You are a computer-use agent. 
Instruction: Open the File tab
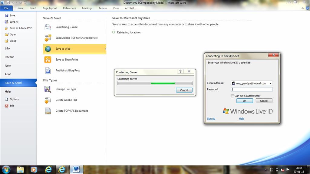pyautogui.click(x=6, y=8)
